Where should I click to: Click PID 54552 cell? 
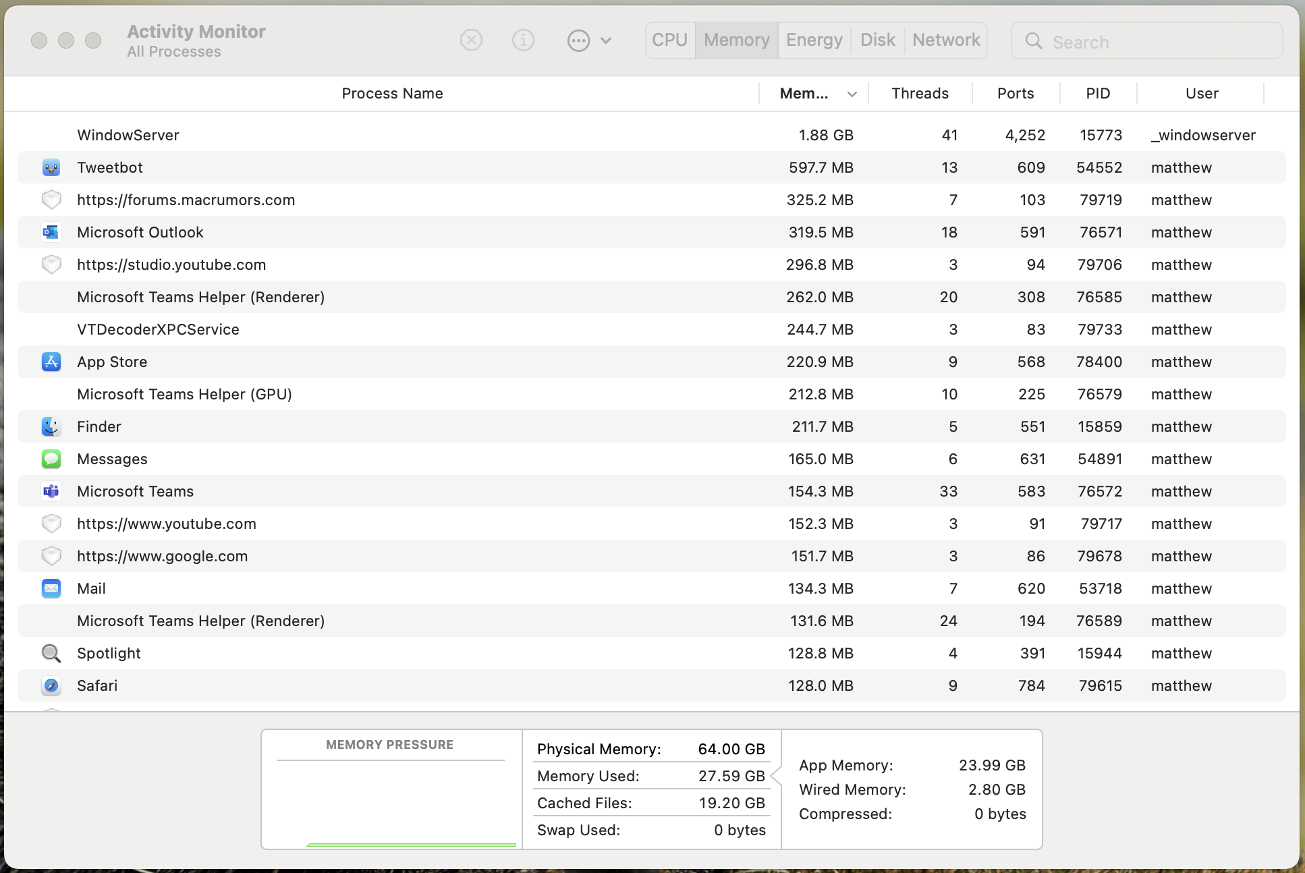[1099, 167]
